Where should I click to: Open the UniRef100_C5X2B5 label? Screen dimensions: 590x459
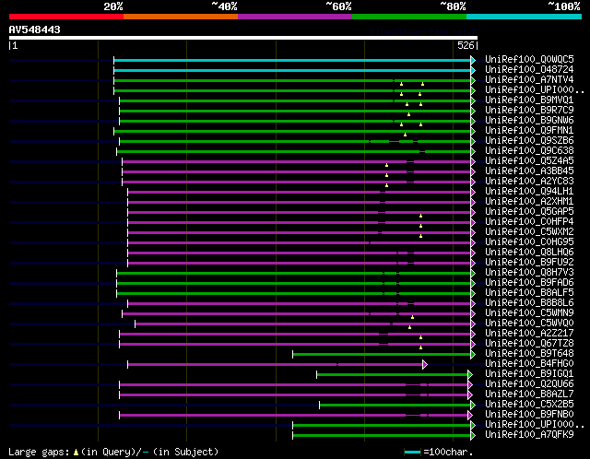click(529, 405)
